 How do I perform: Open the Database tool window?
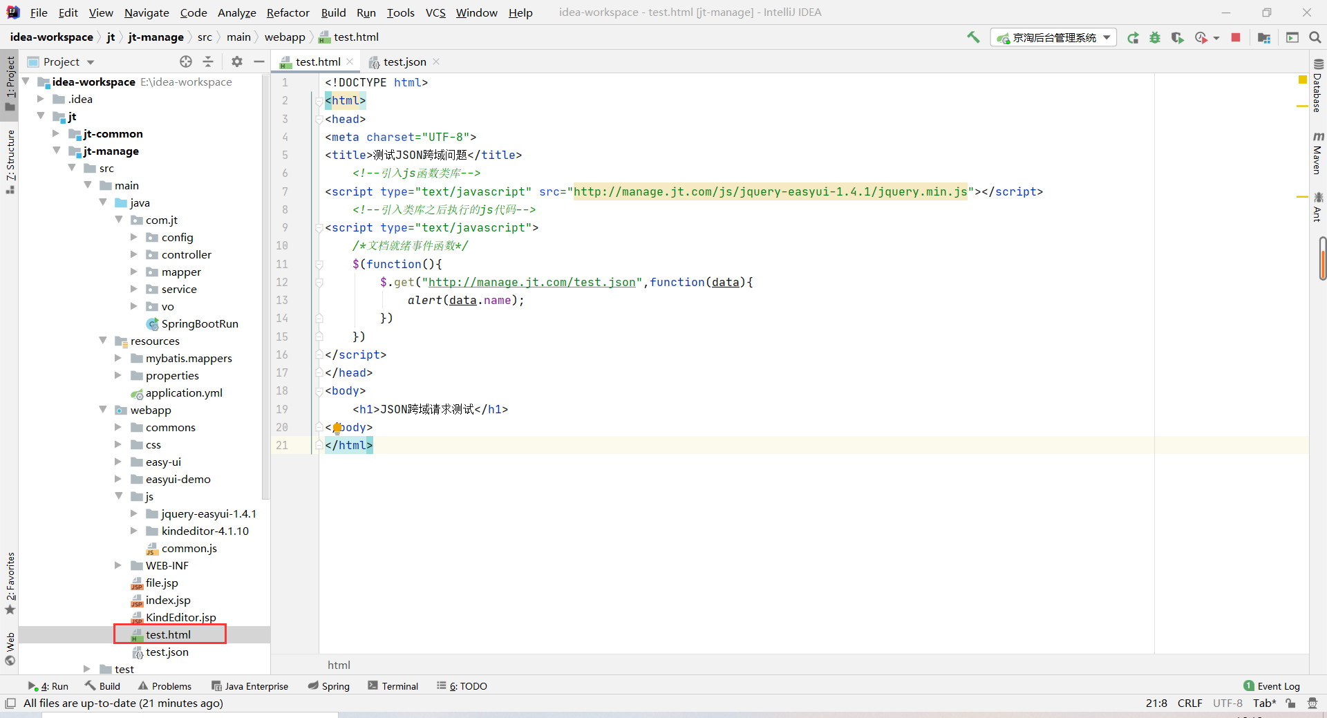tap(1318, 86)
